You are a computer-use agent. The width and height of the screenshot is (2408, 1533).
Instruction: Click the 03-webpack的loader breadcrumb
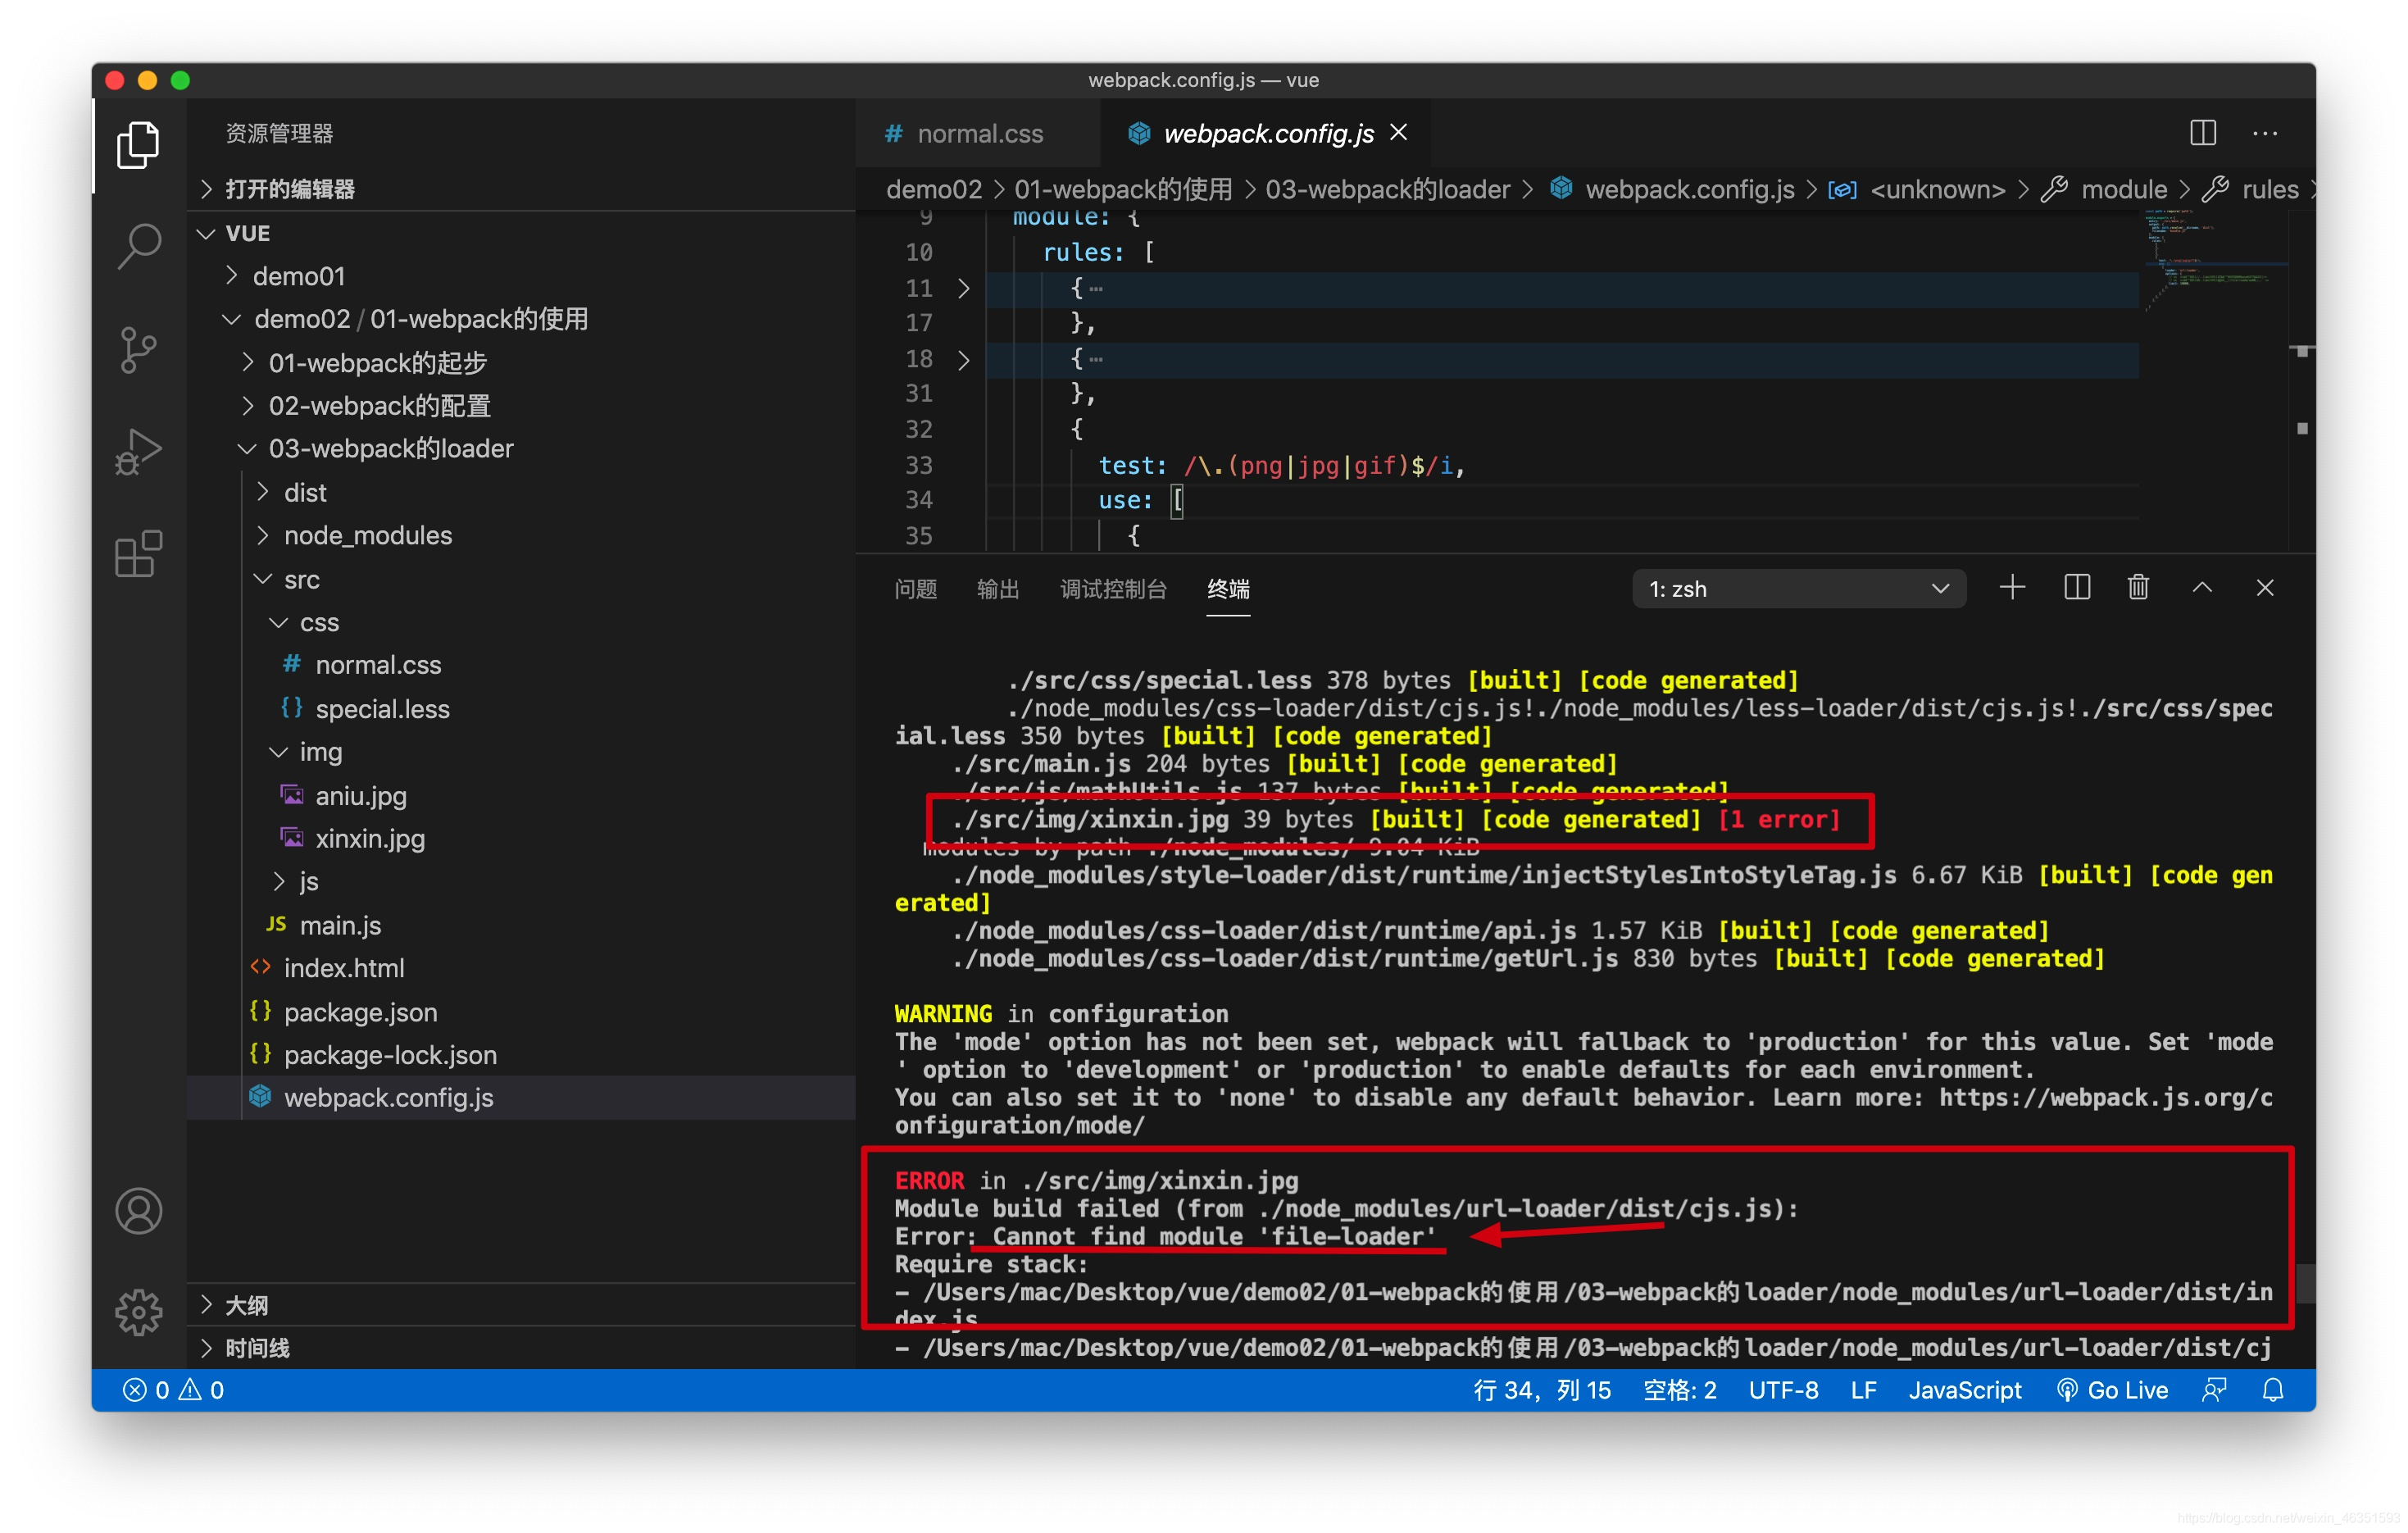pos(1387,189)
